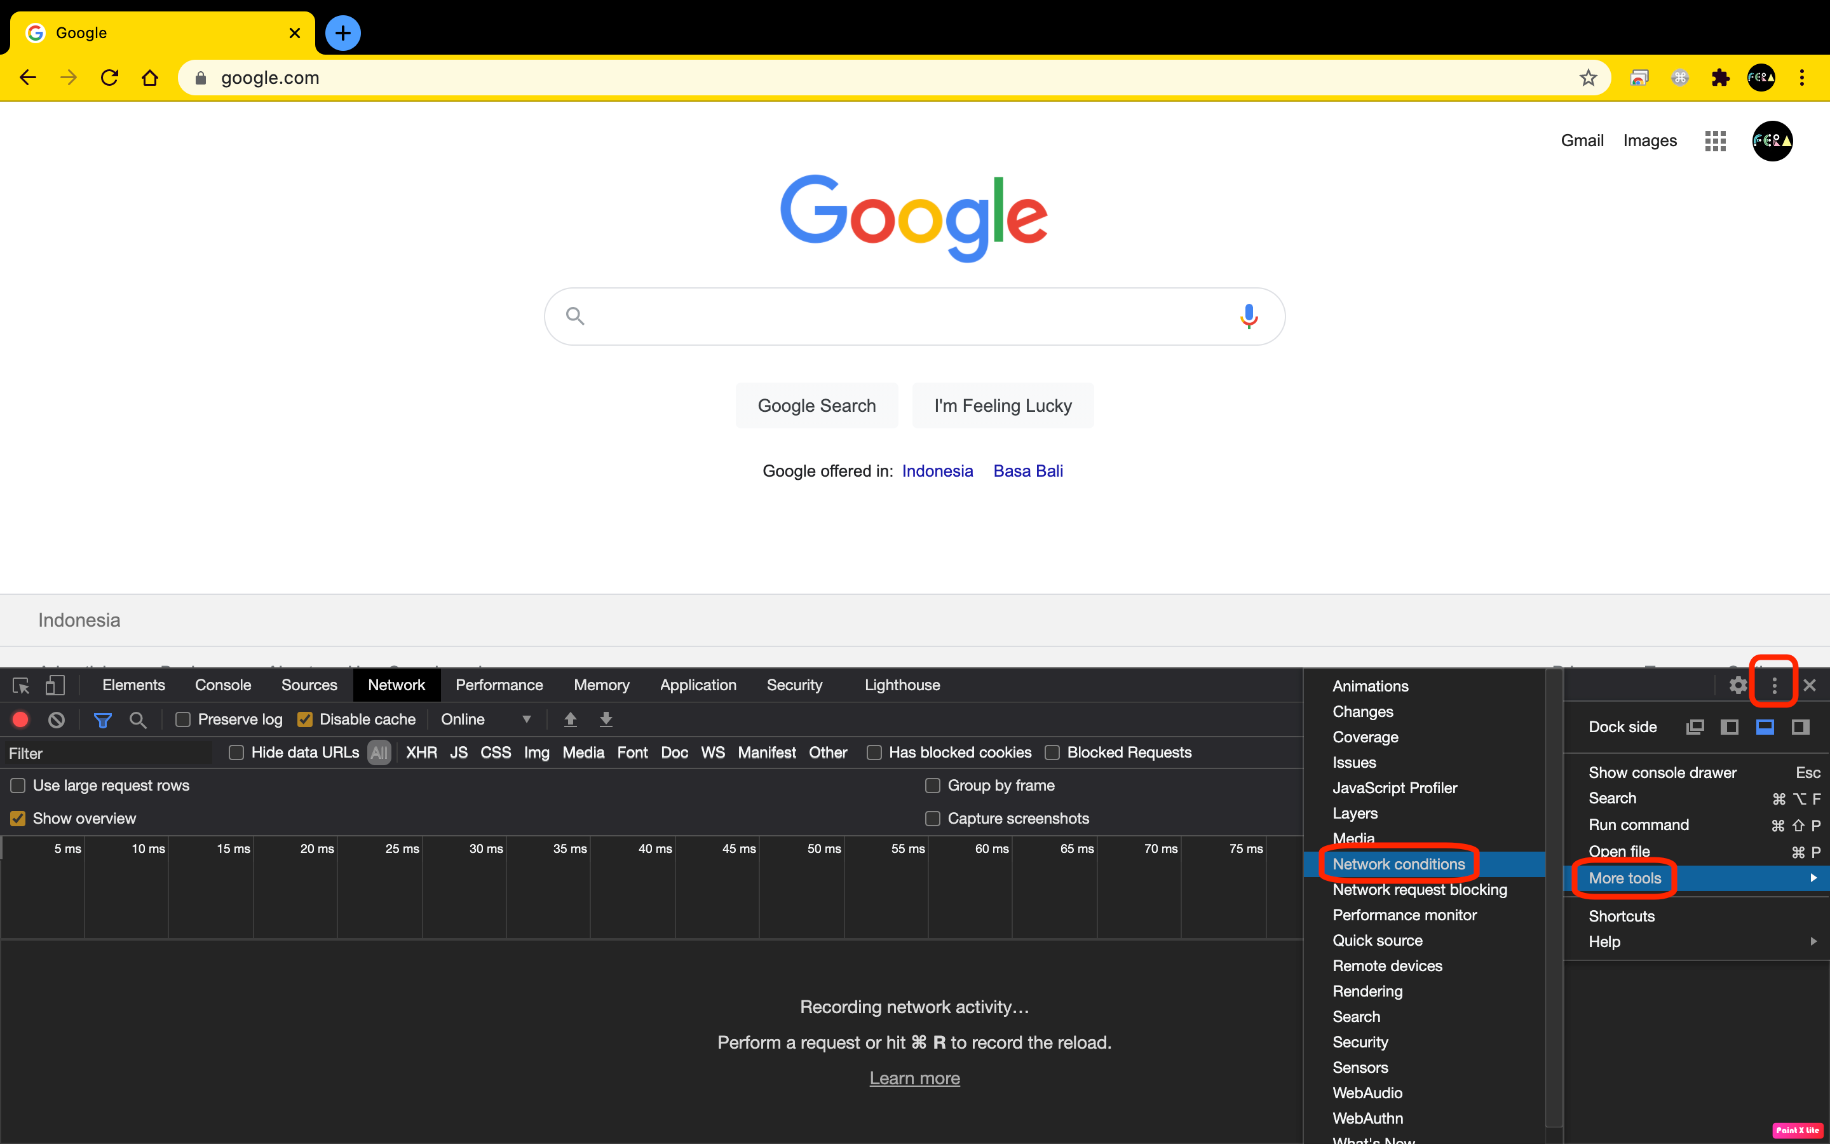This screenshot has height=1144, width=1830.
Task: Switch to the Performance tab
Action: point(499,686)
